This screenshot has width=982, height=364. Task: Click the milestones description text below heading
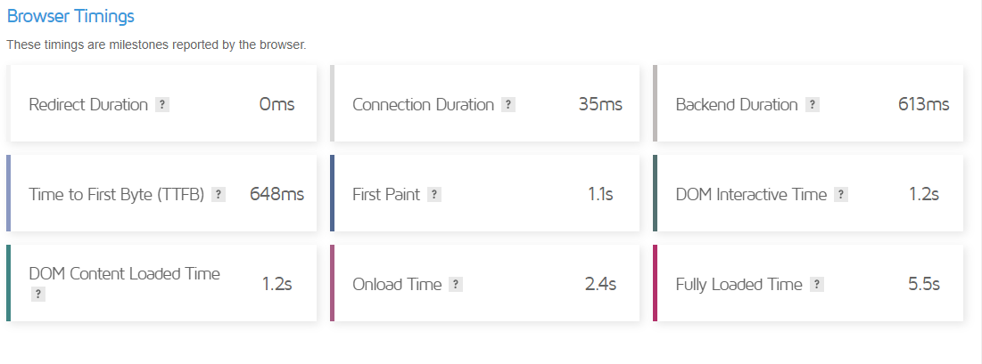tap(156, 44)
